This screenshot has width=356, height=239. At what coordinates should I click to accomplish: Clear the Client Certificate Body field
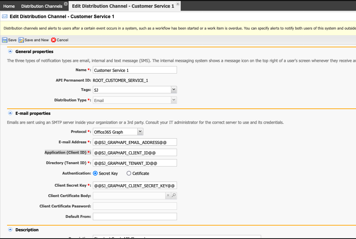(x=168, y=195)
